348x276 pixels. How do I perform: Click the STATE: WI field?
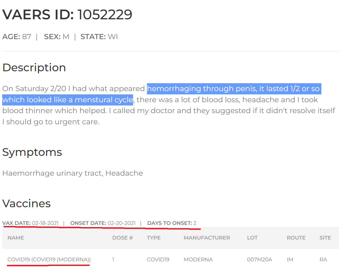tap(99, 37)
